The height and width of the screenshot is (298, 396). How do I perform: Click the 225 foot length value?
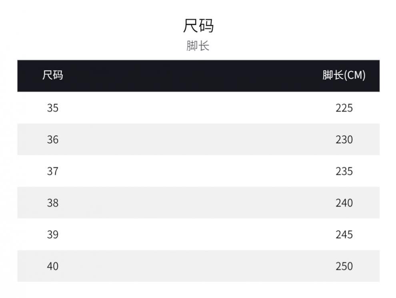pyautogui.click(x=344, y=108)
